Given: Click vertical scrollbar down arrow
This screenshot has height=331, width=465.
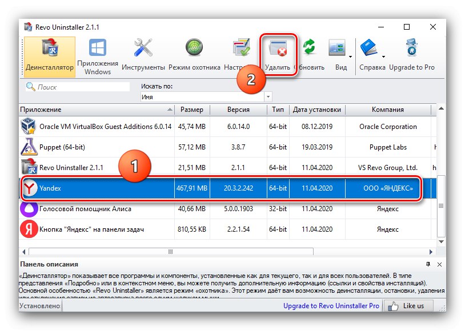Looking at the screenshot, I should [x=441, y=242].
